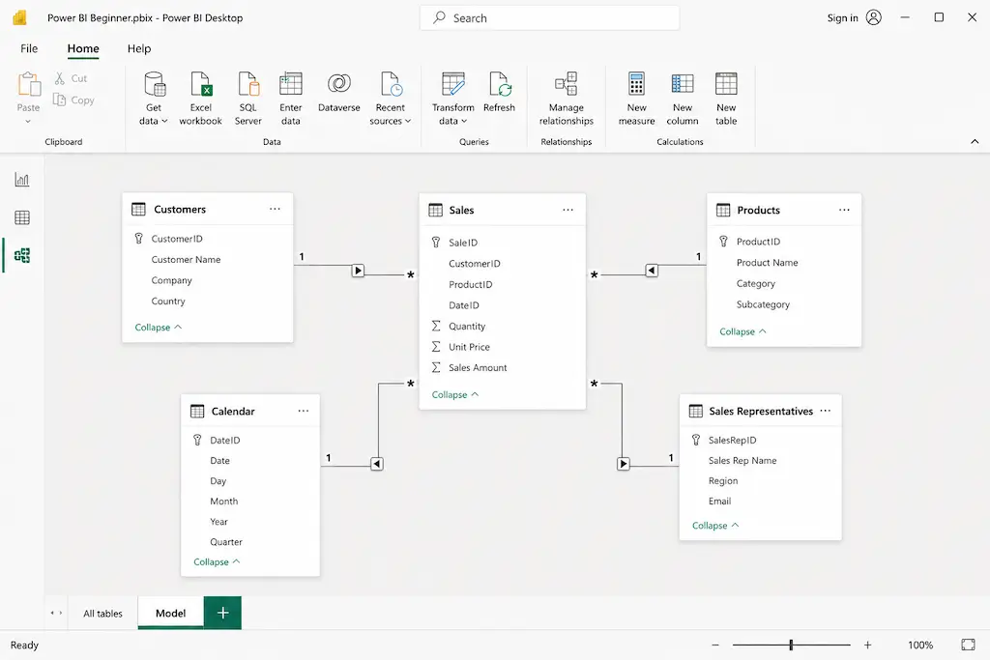The image size is (990, 660).
Task: Select the Model layout tab
Action: [170, 613]
